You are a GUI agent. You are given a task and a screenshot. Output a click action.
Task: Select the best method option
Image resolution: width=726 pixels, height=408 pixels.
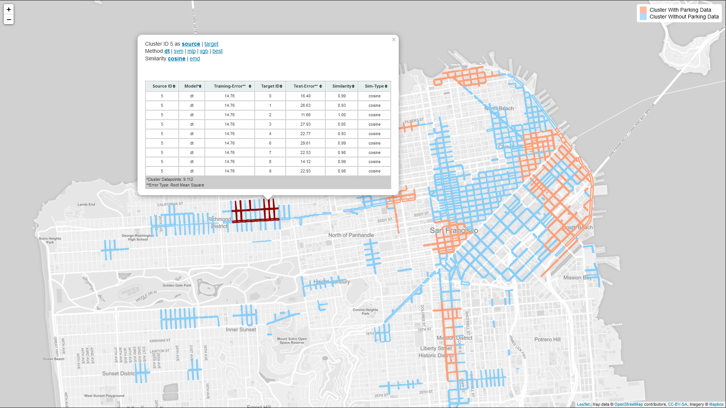coord(217,51)
